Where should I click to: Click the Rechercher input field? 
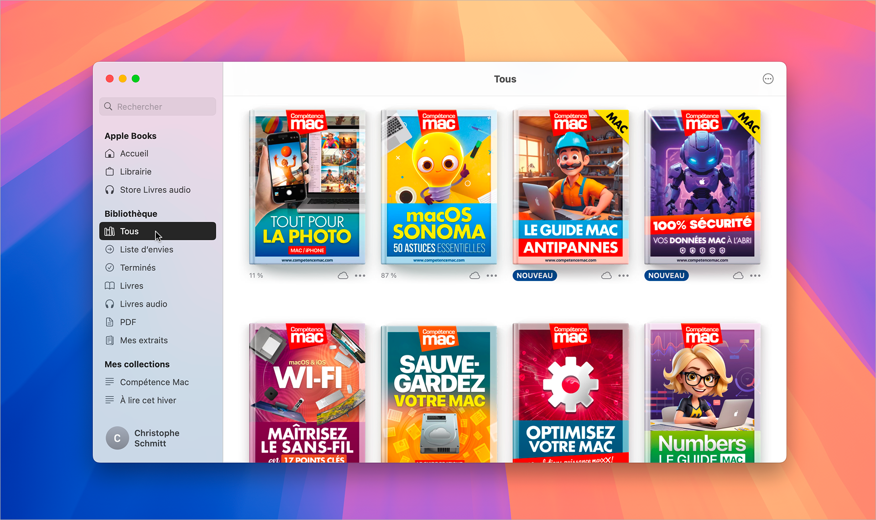pos(158,106)
